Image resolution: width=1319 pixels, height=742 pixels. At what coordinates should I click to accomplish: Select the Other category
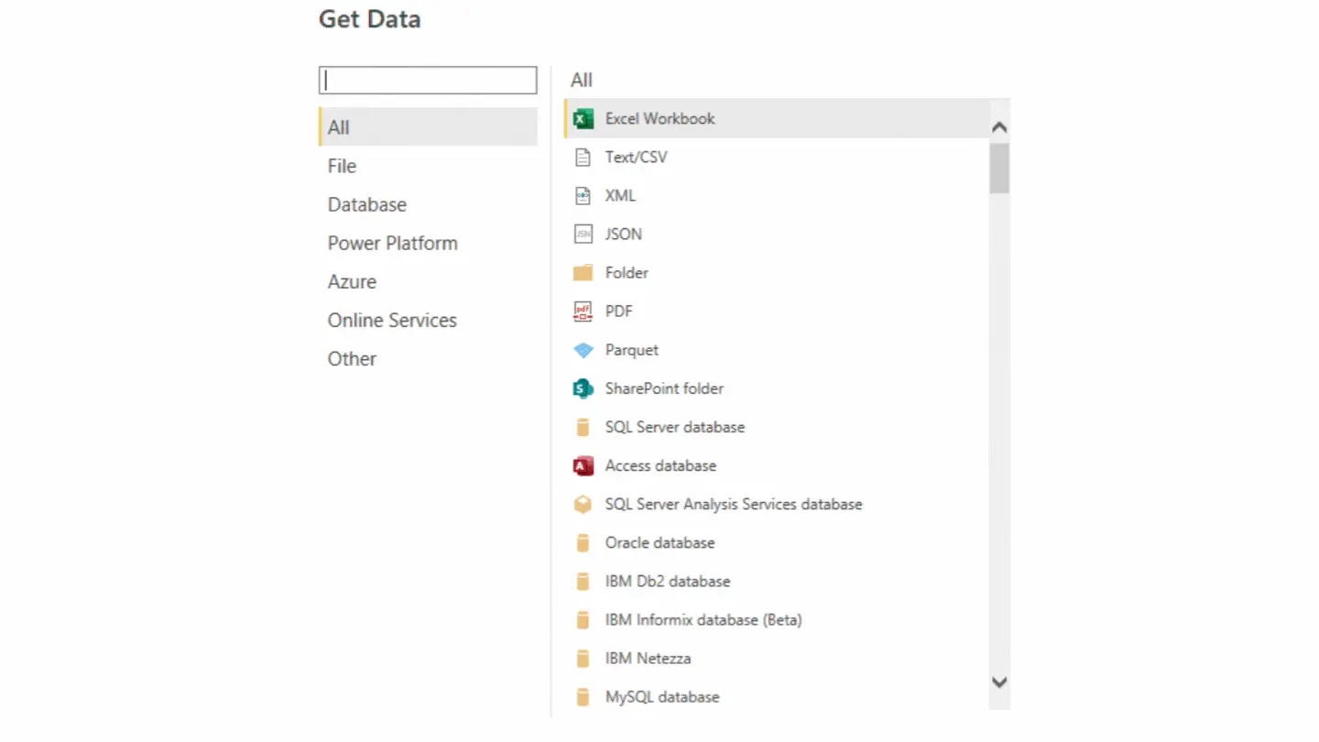(428, 358)
